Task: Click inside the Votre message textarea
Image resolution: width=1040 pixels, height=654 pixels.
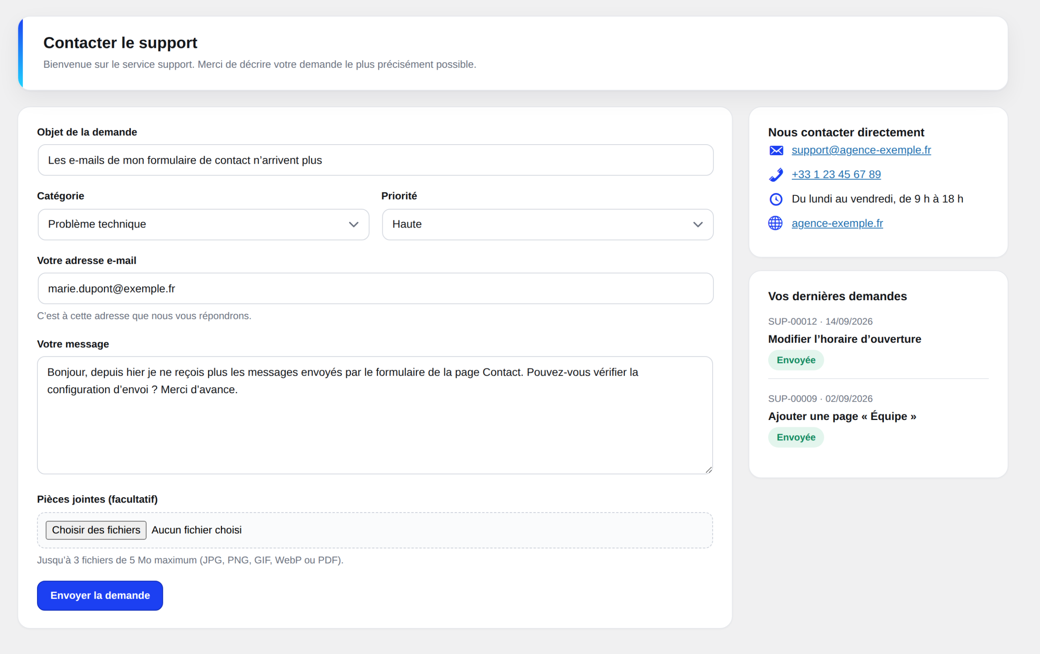Action: click(x=375, y=416)
